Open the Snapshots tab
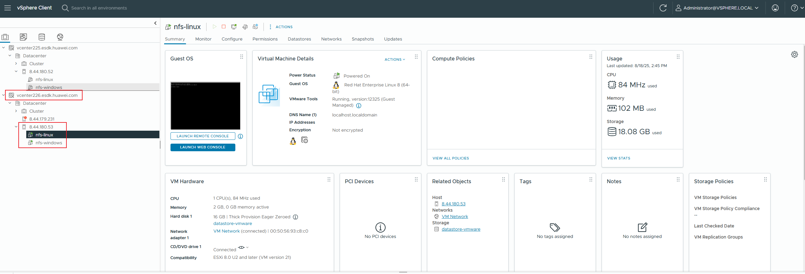805x274 pixels. [x=363, y=39]
